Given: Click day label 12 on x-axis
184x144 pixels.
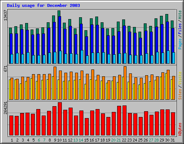Looking at the screenshot, I should pyautogui.click(x=70, y=140).
